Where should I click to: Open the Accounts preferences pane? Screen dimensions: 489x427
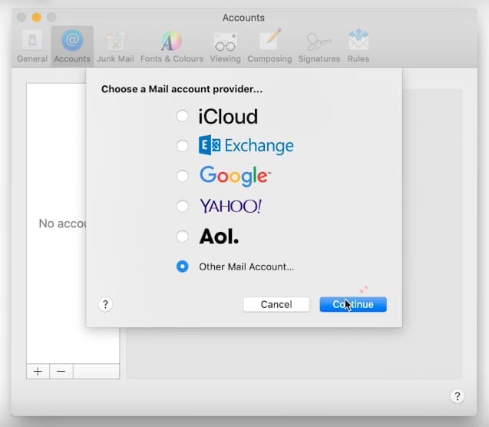pos(72,46)
